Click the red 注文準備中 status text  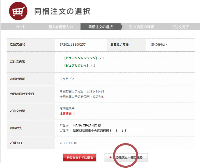[67, 114]
